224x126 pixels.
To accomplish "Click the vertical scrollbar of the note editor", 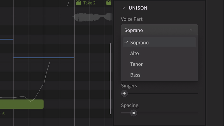I will 111,78.
